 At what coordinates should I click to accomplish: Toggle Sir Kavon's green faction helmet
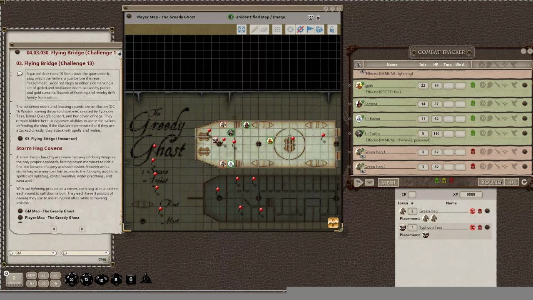pos(473,119)
